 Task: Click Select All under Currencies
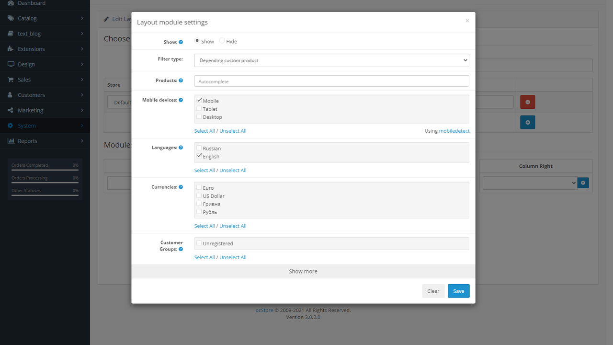pyautogui.click(x=204, y=226)
